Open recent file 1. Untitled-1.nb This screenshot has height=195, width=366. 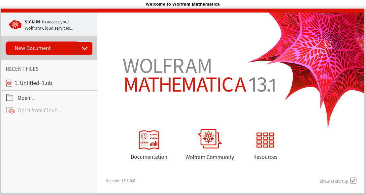(x=33, y=83)
